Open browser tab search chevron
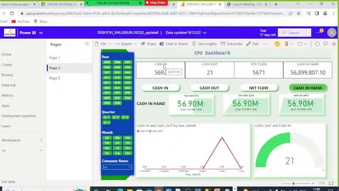The width and height of the screenshot is (339, 191). click(298, 4)
